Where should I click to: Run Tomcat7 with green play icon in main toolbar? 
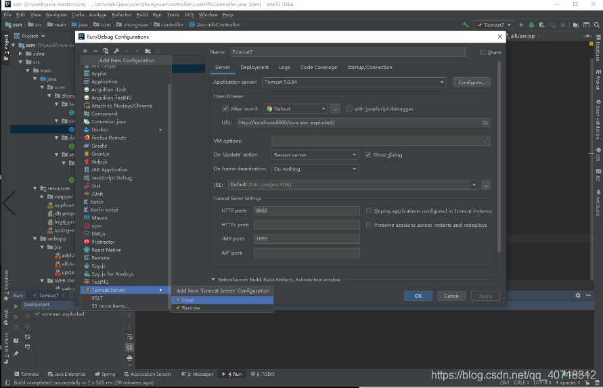(521, 24)
